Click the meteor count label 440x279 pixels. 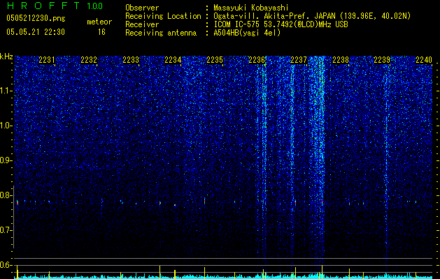99,22
